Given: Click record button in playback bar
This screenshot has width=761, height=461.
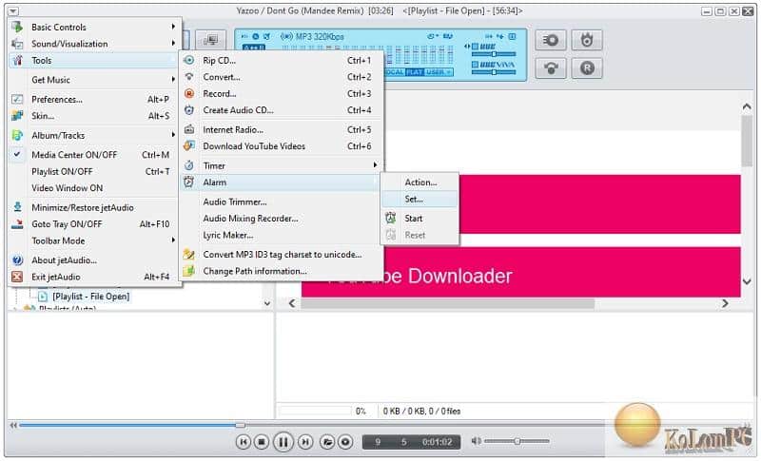Looking at the screenshot, I should tap(345, 442).
